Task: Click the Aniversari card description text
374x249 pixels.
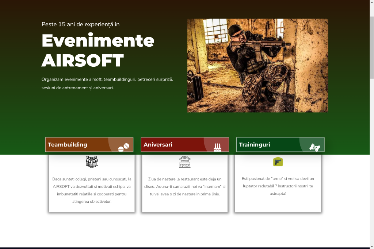Action: [185, 187]
